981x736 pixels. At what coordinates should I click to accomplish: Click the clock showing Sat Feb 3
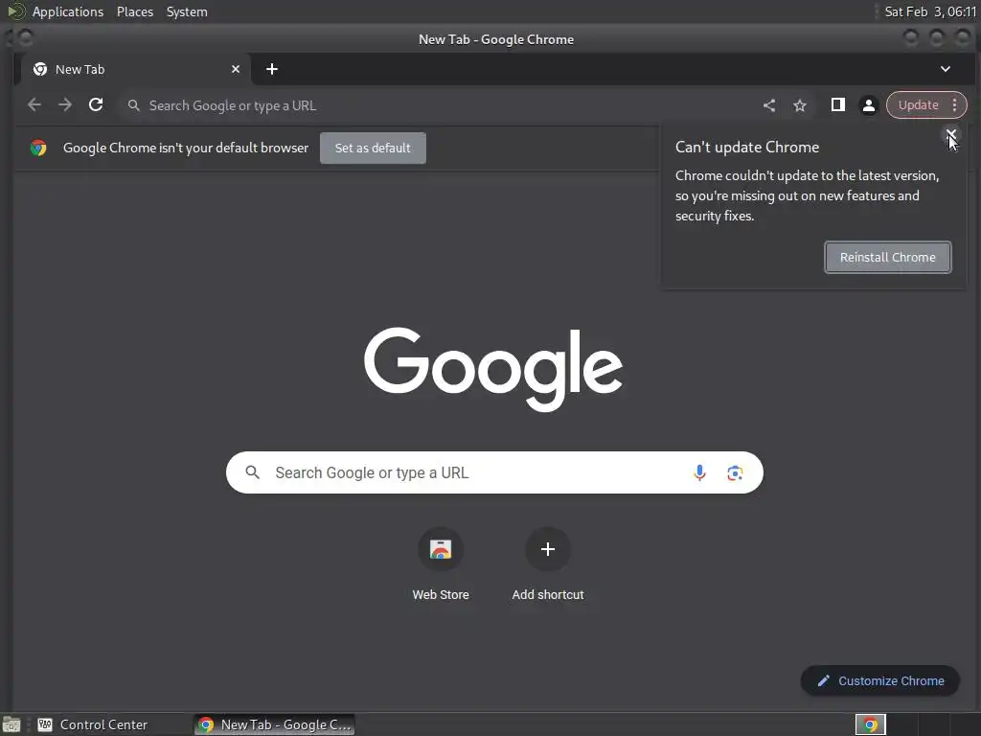click(930, 11)
